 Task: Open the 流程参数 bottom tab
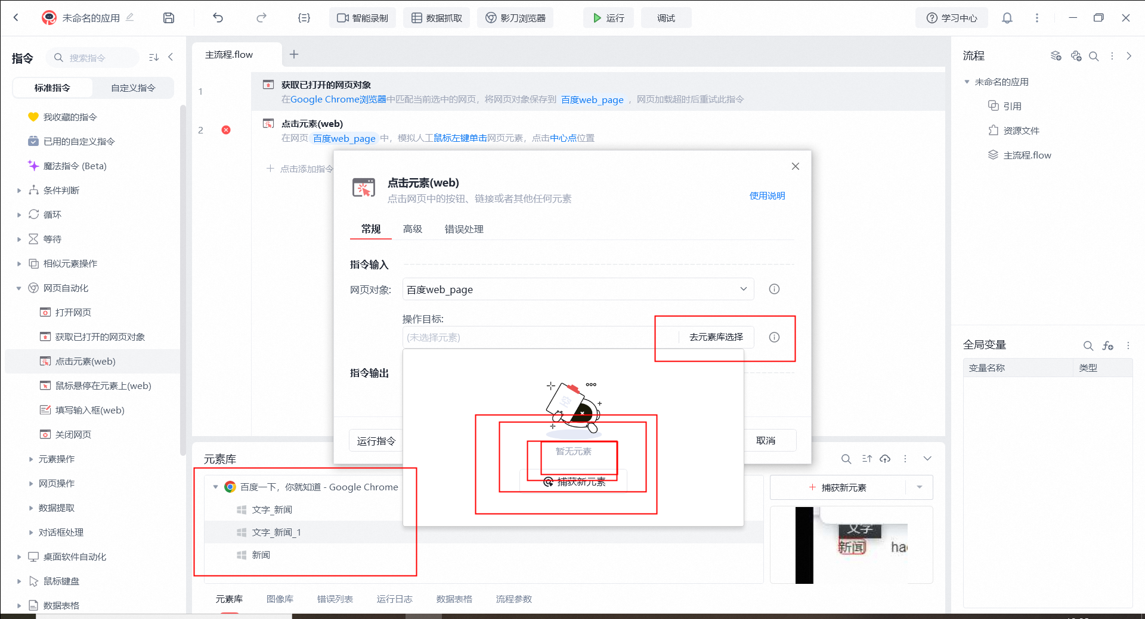[513, 599]
